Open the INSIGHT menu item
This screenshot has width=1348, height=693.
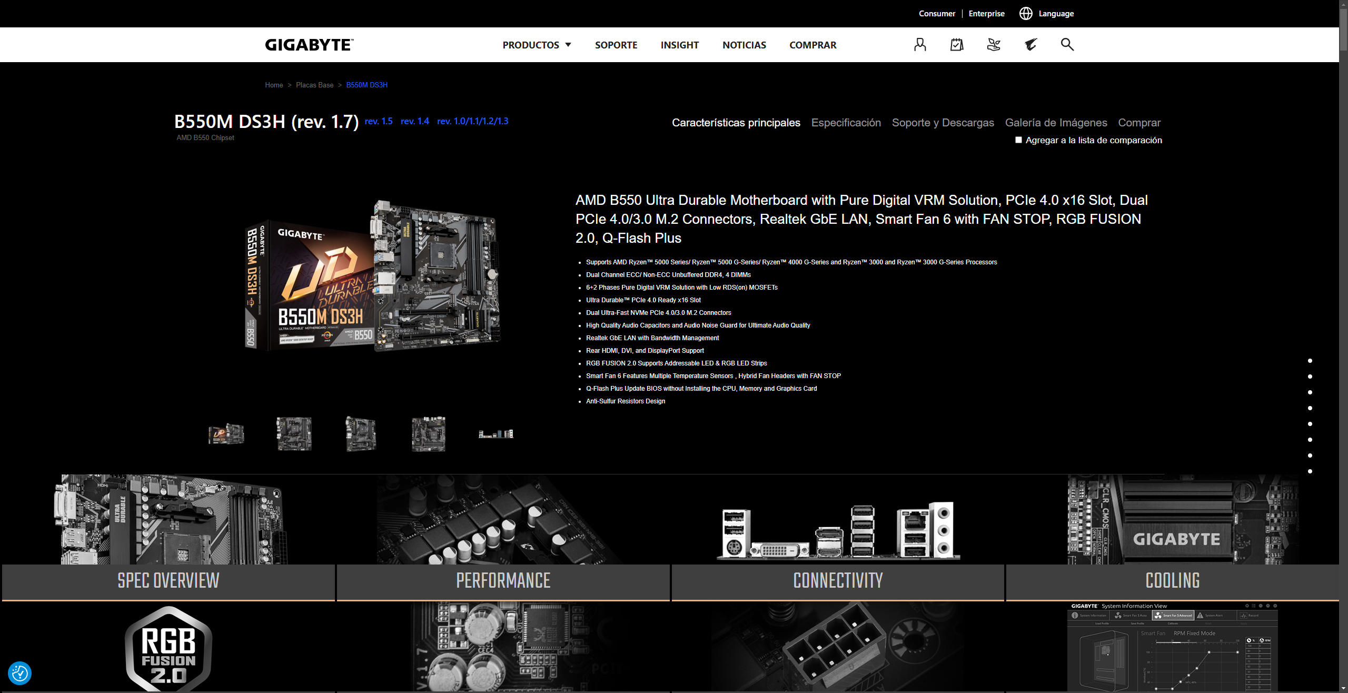[680, 45]
